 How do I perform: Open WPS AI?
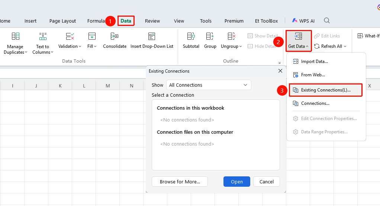coord(303,21)
